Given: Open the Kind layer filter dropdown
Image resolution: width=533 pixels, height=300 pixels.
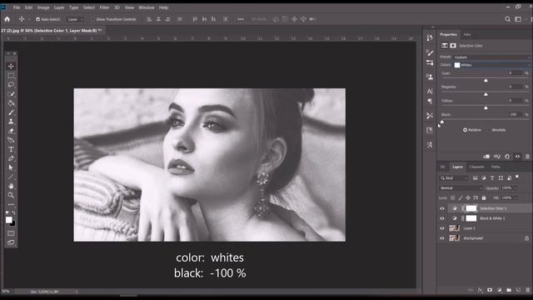Looking at the screenshot, I should pyautogui.click(x=454, y=177).
